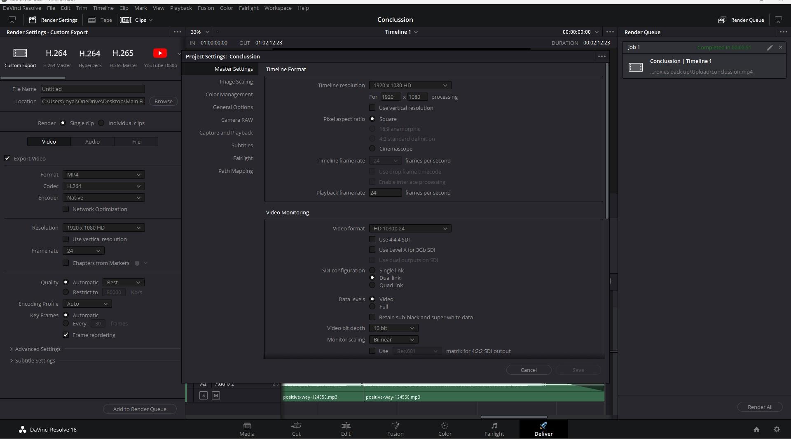Open Project Settings dialog options menu
Screen dimensions: 791x439
pos(601,56)
